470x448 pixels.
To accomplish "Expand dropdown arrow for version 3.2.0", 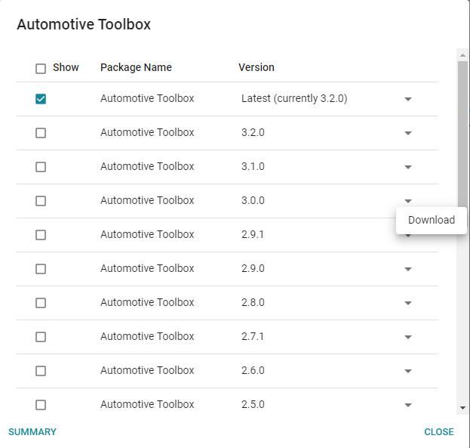I will tap(408, 133).
